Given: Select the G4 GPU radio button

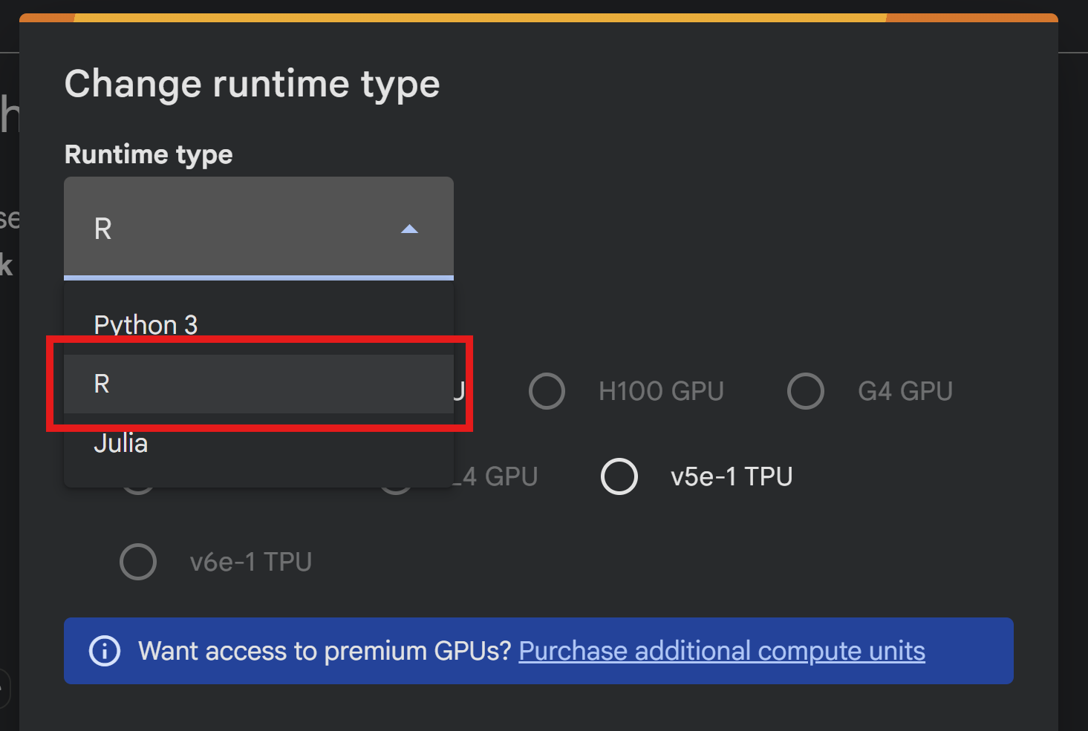Looking at the screenshot, I should [x=806, y=391].
